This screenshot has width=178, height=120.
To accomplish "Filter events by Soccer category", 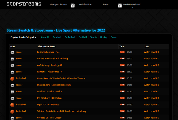I will [114, 37].
